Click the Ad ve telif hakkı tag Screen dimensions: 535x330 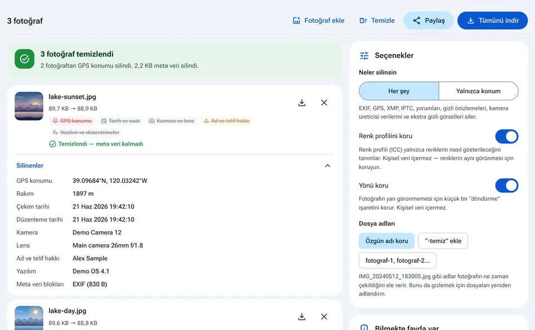(x=227, y=121)
